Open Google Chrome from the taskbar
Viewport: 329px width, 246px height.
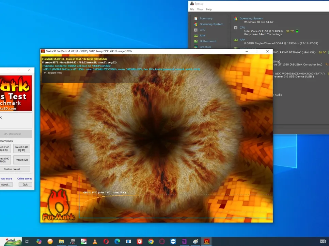coord(151,241)
